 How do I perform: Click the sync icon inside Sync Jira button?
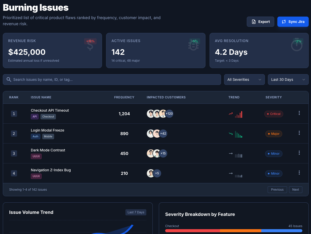(284, 22)
